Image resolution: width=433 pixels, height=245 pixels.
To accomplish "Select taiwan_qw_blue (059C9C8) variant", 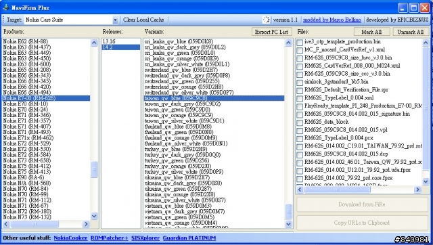I will pyautogui.click(x=214, y=98).
